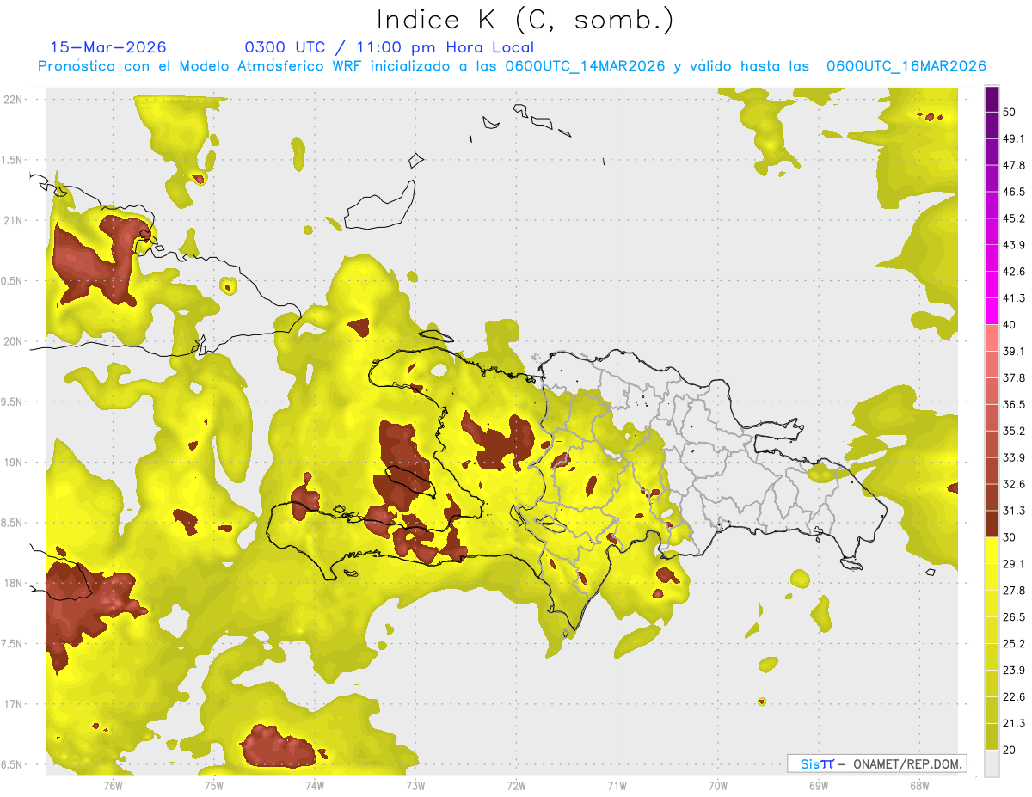Click colorbar label '29.1'
1032x797 pixels.
click(x=1015, y=563)
